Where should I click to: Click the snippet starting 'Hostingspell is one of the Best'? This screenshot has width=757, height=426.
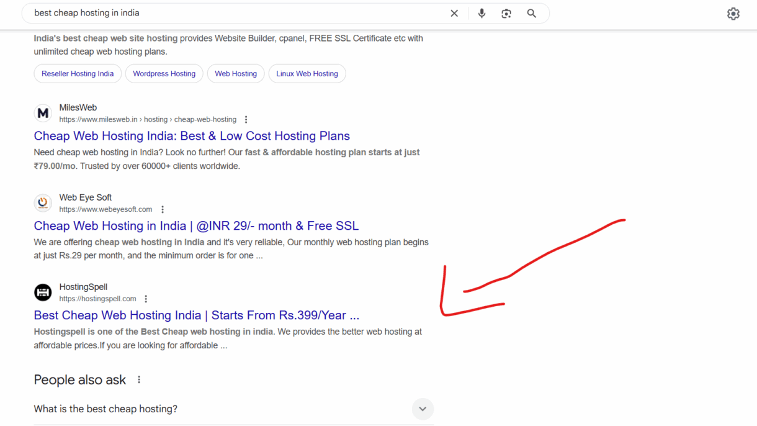[x=228, y=338]
